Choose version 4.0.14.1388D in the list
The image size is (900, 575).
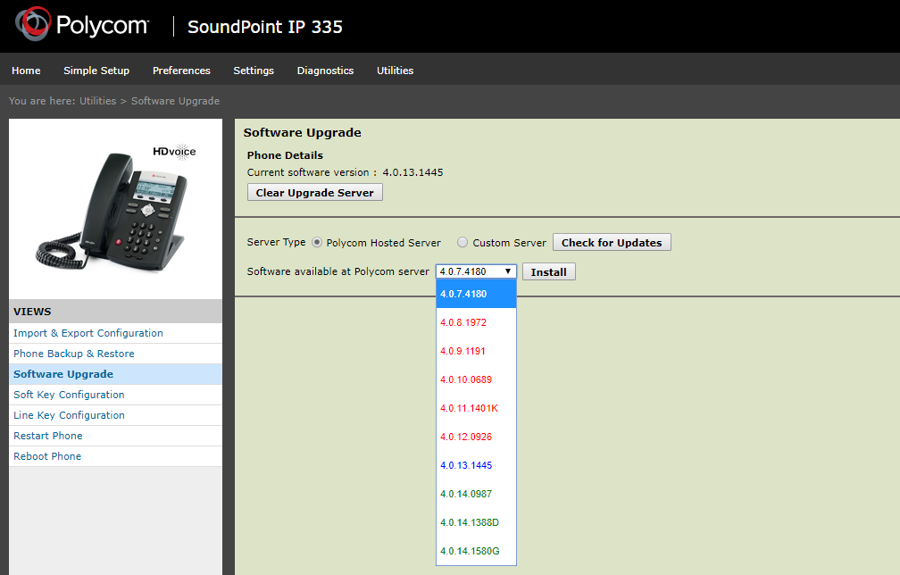[x=477, y=523]
